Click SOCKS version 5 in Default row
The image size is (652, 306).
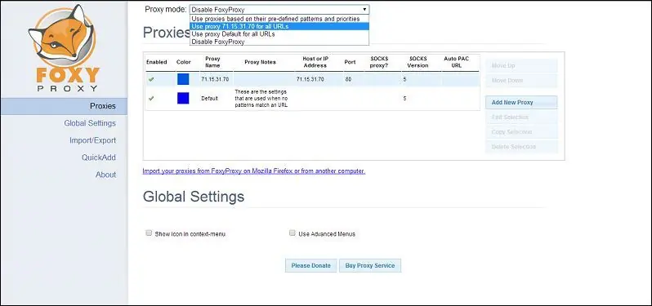tap(404, 99)
